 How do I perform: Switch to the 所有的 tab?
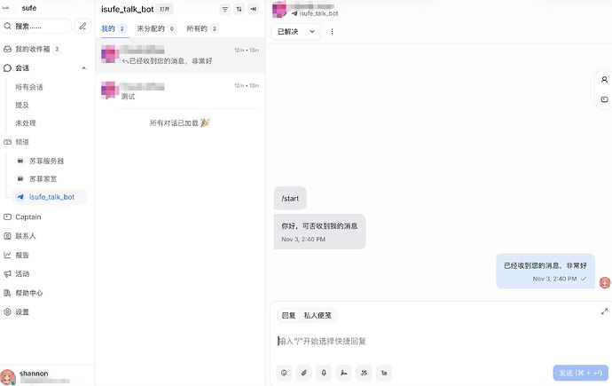(x=202, y=28)
